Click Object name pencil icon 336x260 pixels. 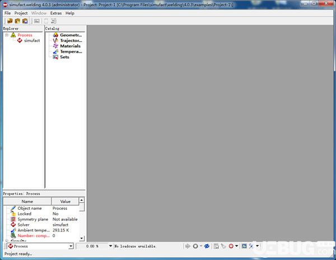(x=13, y=208)
